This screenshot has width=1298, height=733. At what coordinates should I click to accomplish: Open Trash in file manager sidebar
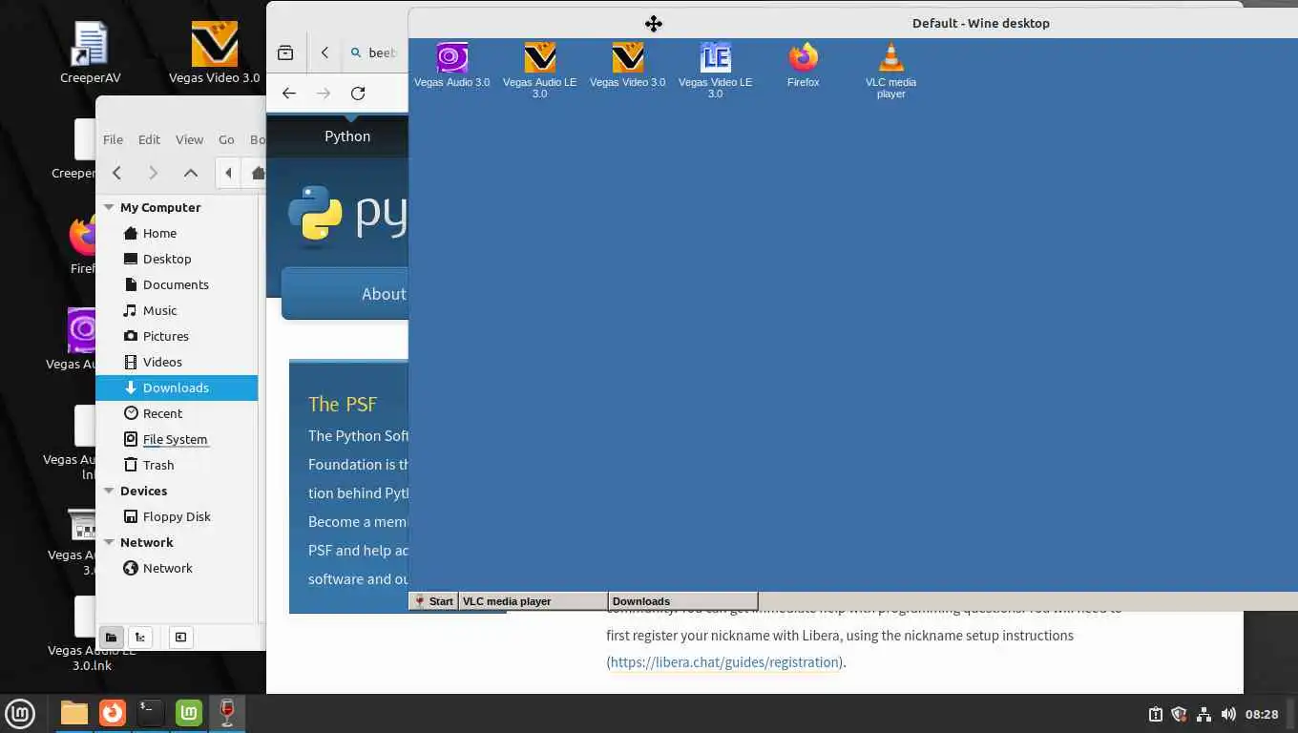click(177, 465)
